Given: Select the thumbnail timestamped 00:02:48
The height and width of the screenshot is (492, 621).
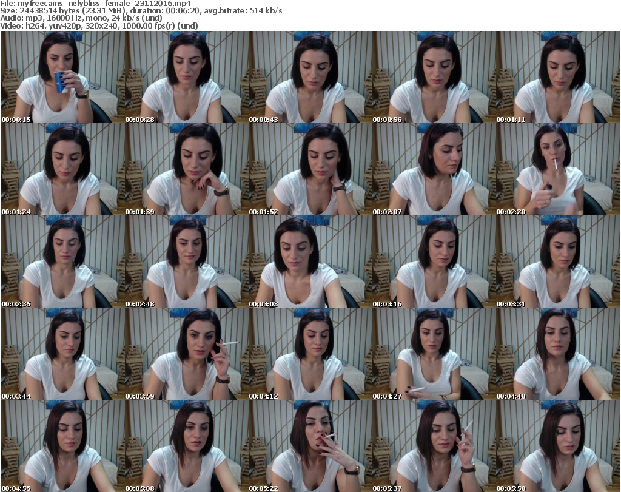Looking at the screenshot, I should click(x=187, y=261).
